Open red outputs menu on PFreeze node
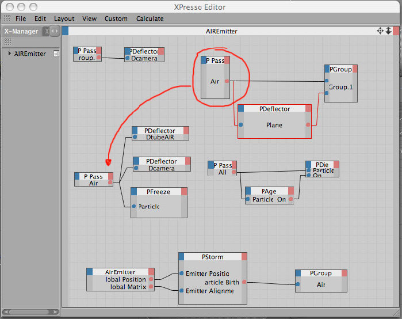Screen dimensions: 402x319 [184, 192]
